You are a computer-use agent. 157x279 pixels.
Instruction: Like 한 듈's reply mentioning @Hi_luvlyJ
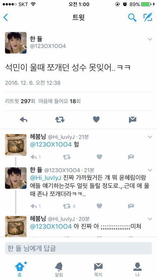[x=99, y=206]
